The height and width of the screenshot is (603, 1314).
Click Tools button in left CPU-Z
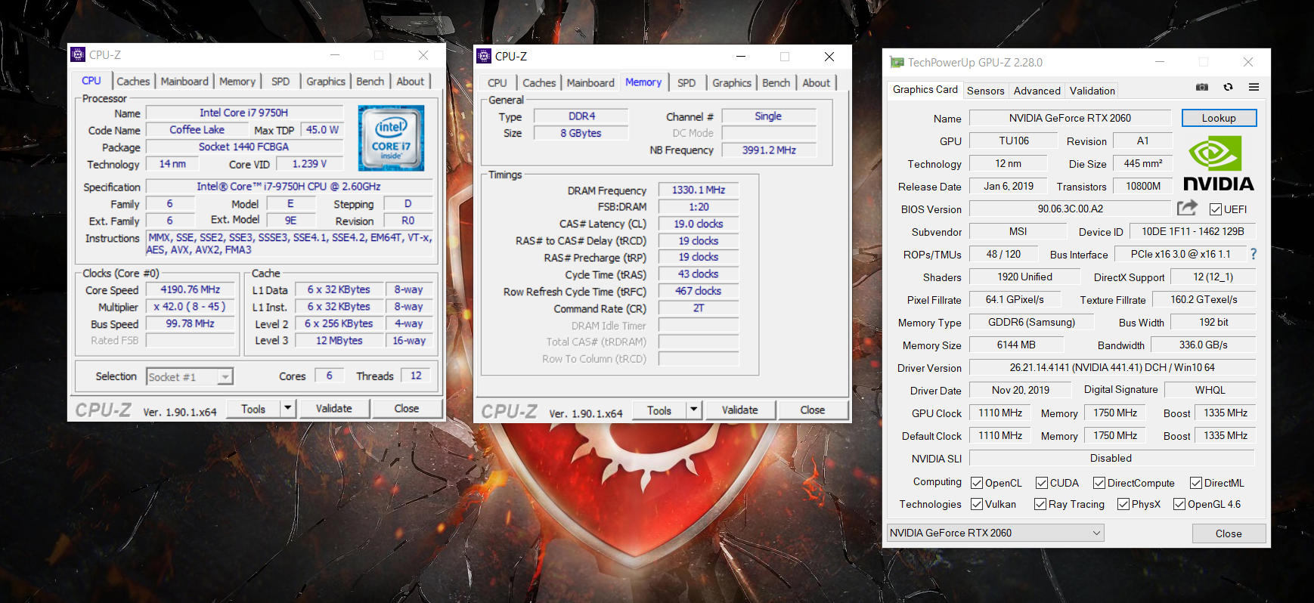click(253, 409)
